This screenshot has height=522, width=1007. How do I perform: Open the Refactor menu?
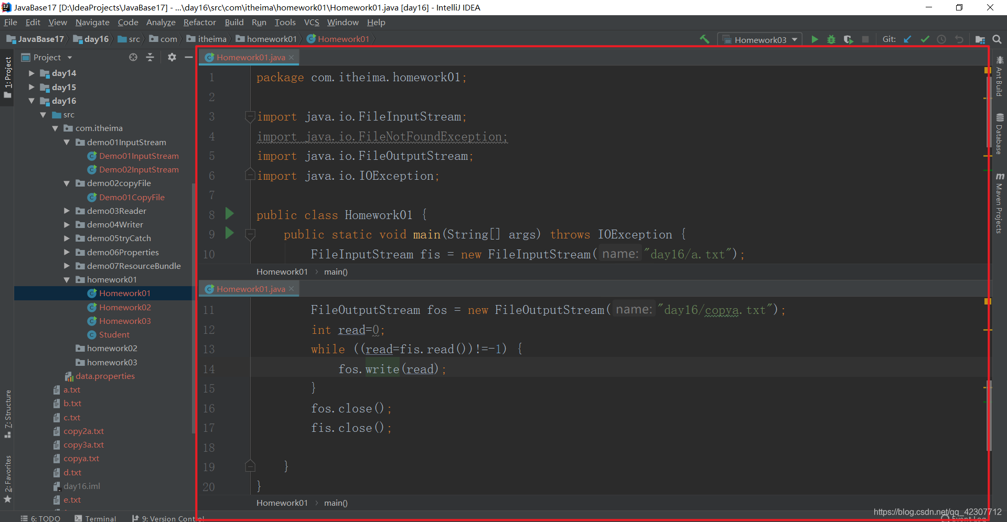click(199, 22)
